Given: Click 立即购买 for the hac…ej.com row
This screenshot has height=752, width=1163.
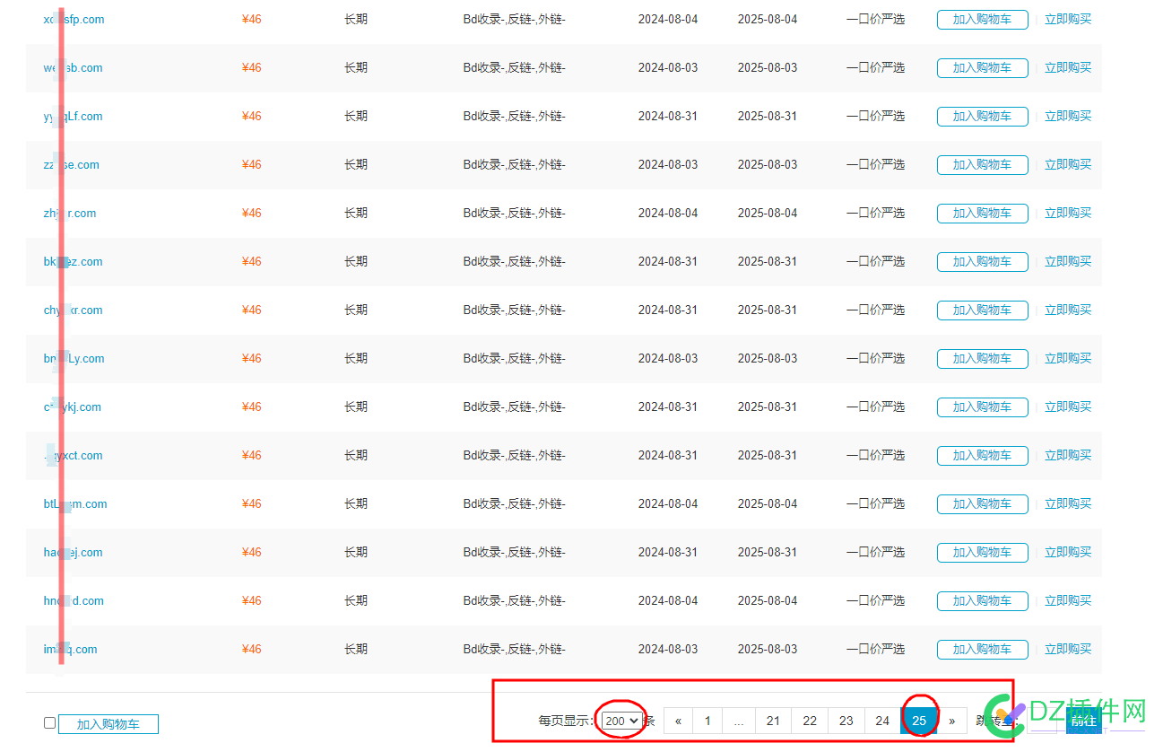Looking at the screenshot, I should (x=1068, y=552).
